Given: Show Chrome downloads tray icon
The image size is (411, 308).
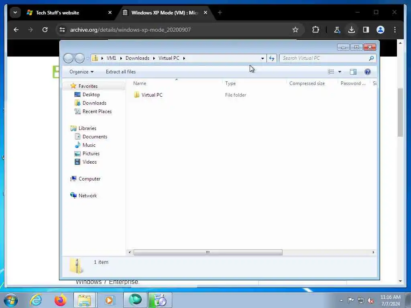Looking at the screenshot, I should tap(352, 30).
